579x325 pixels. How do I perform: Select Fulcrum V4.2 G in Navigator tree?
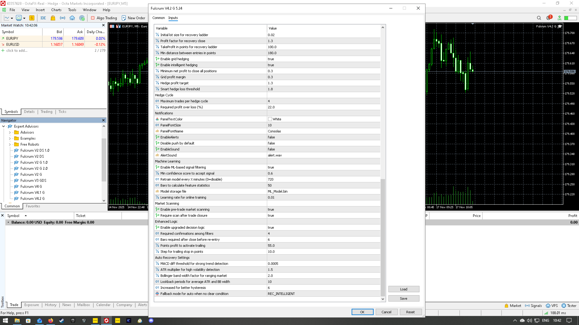tap(32, 199)
